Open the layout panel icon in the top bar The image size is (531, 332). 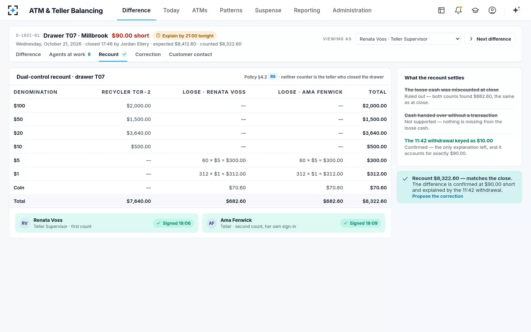tap(441, 10)
